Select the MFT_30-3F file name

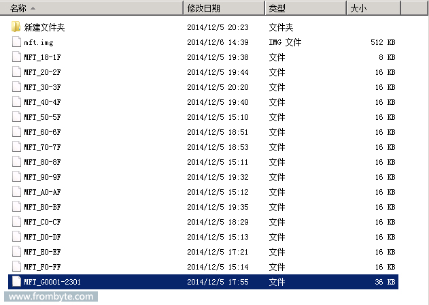click(42, 87)
